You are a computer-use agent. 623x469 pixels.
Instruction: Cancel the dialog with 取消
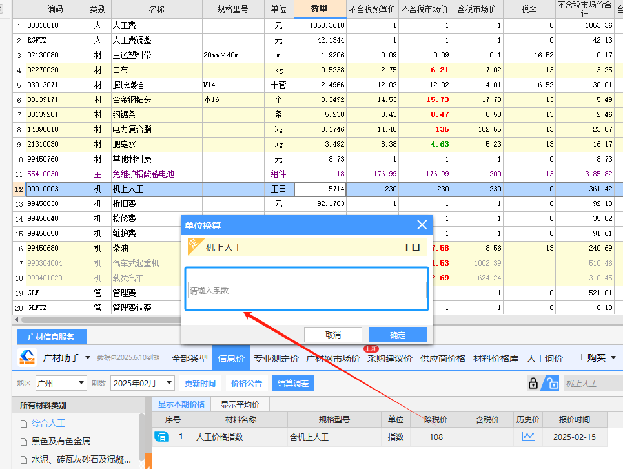[333, 335]
